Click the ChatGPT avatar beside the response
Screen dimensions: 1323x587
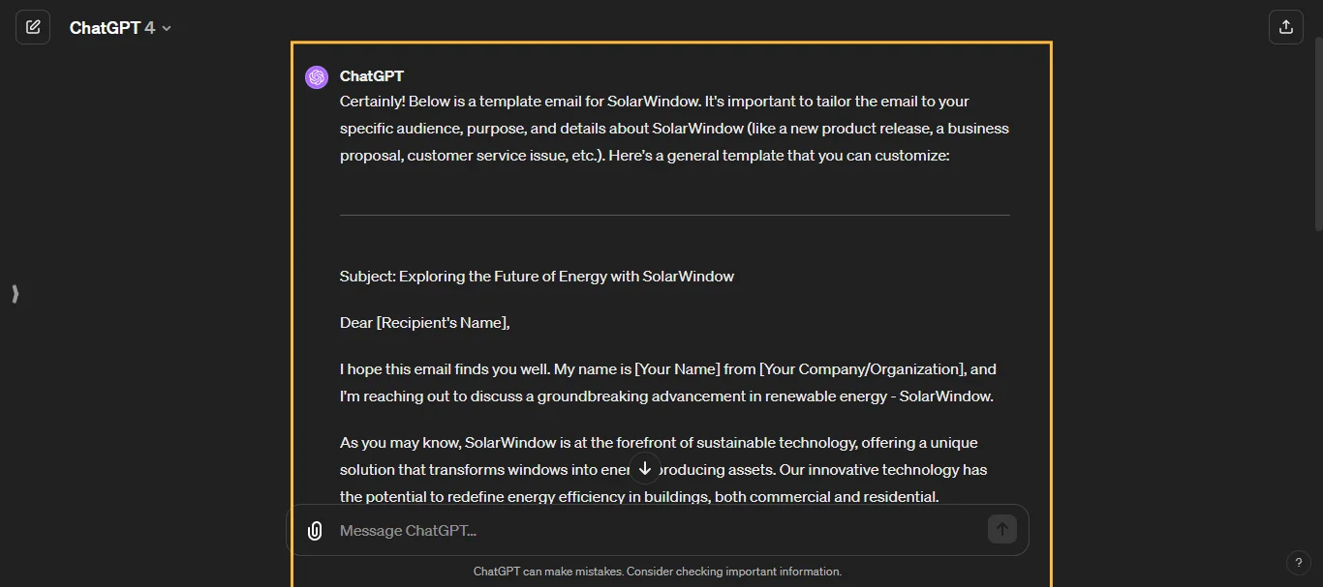point(316,76)
